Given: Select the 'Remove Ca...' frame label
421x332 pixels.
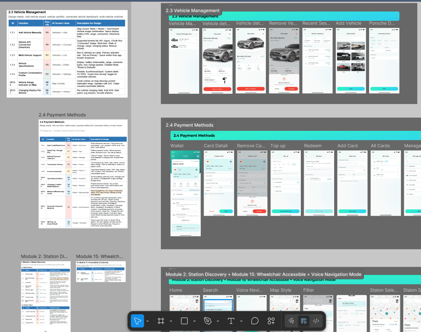Looking at the screenshot, I should pyautogui.click(x=251, y=146).
